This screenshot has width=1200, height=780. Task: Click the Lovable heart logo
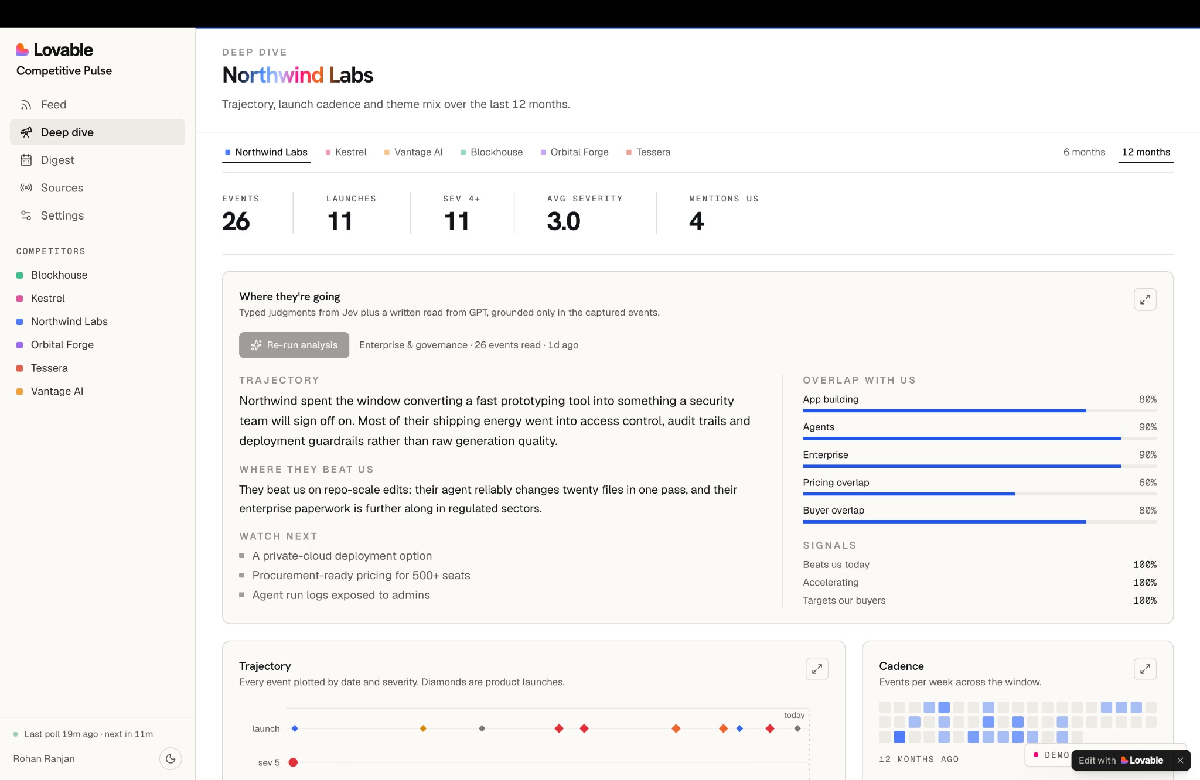click(x=22, y=50)
